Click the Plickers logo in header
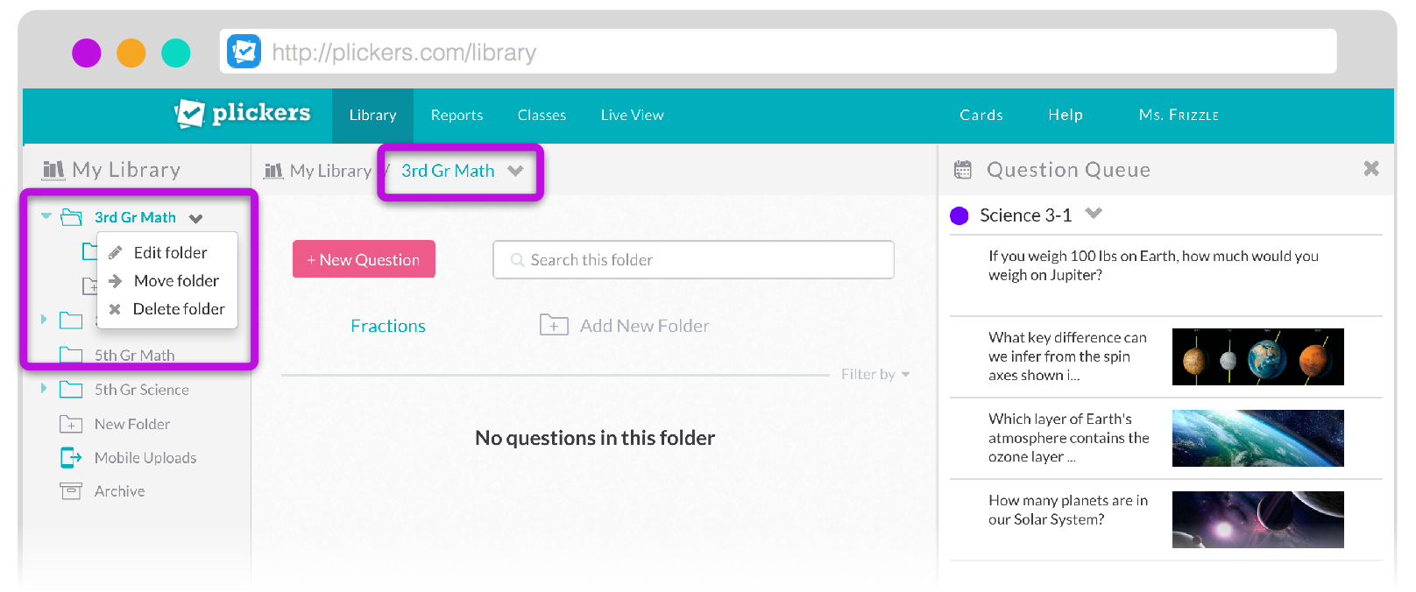The height and width of the screenshot is (592, 1416). (x=243, y=114)
